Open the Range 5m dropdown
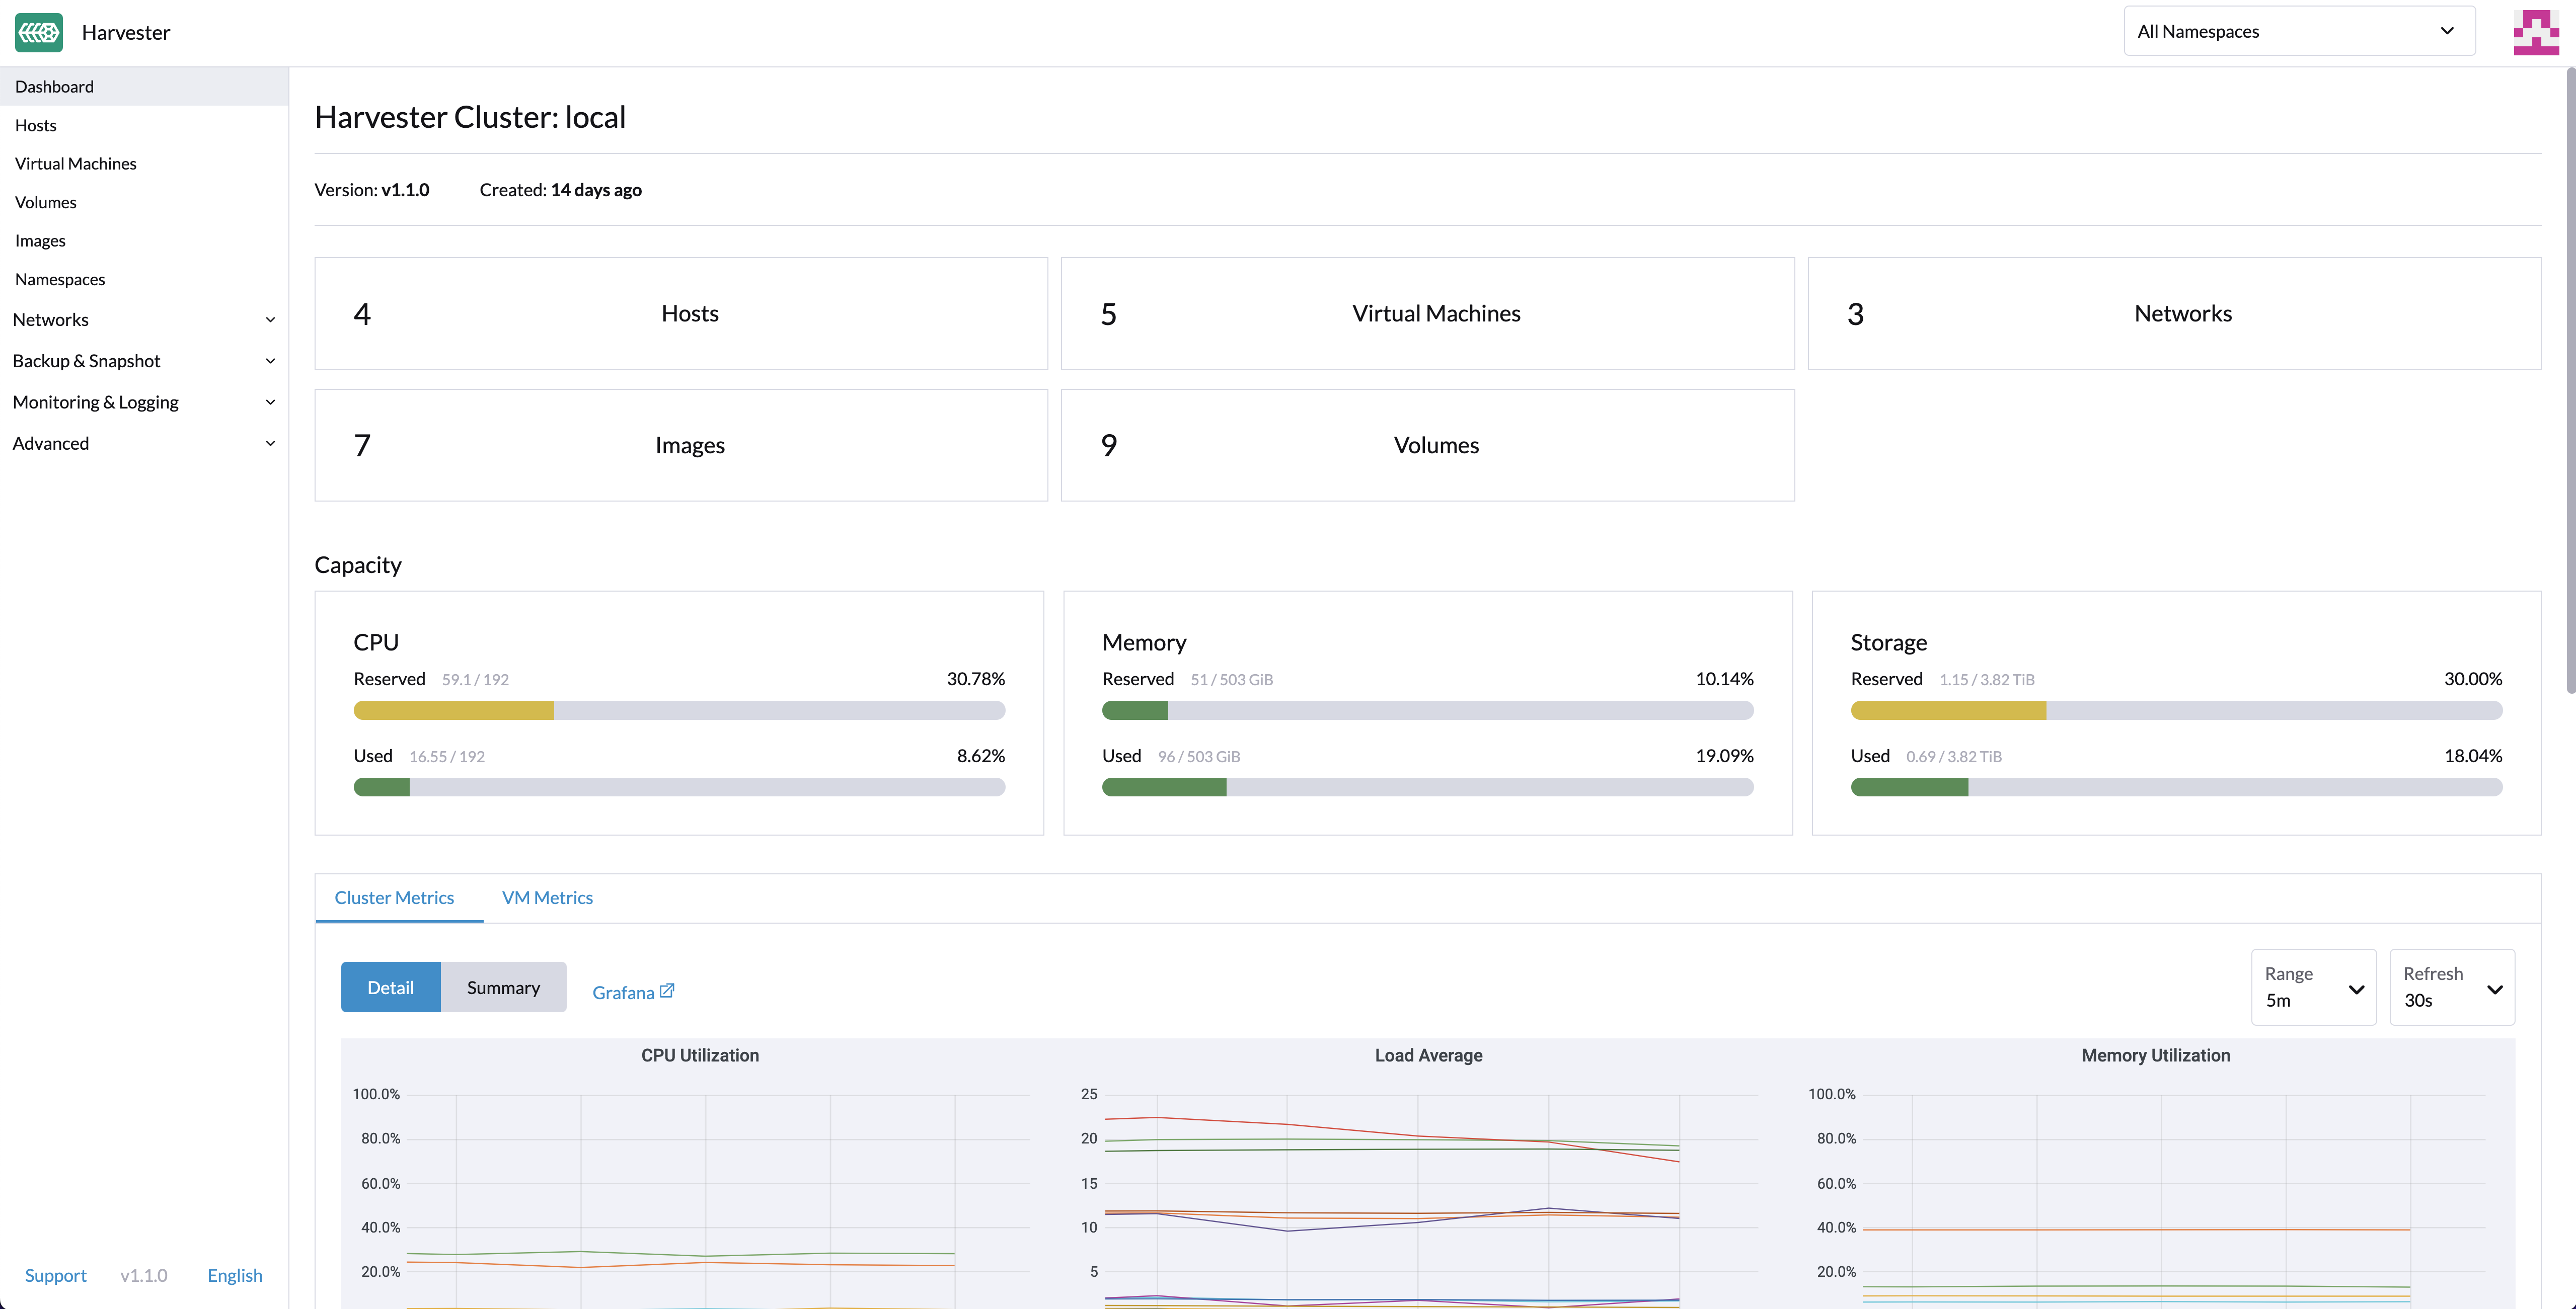The image size is (2576, 1309). [2313, 987]
